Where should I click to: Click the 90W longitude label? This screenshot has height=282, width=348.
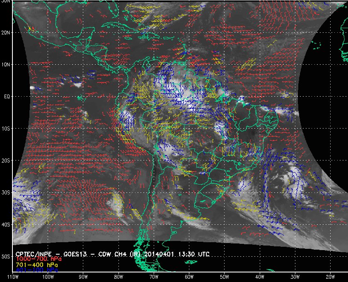[x=83, y=277]
